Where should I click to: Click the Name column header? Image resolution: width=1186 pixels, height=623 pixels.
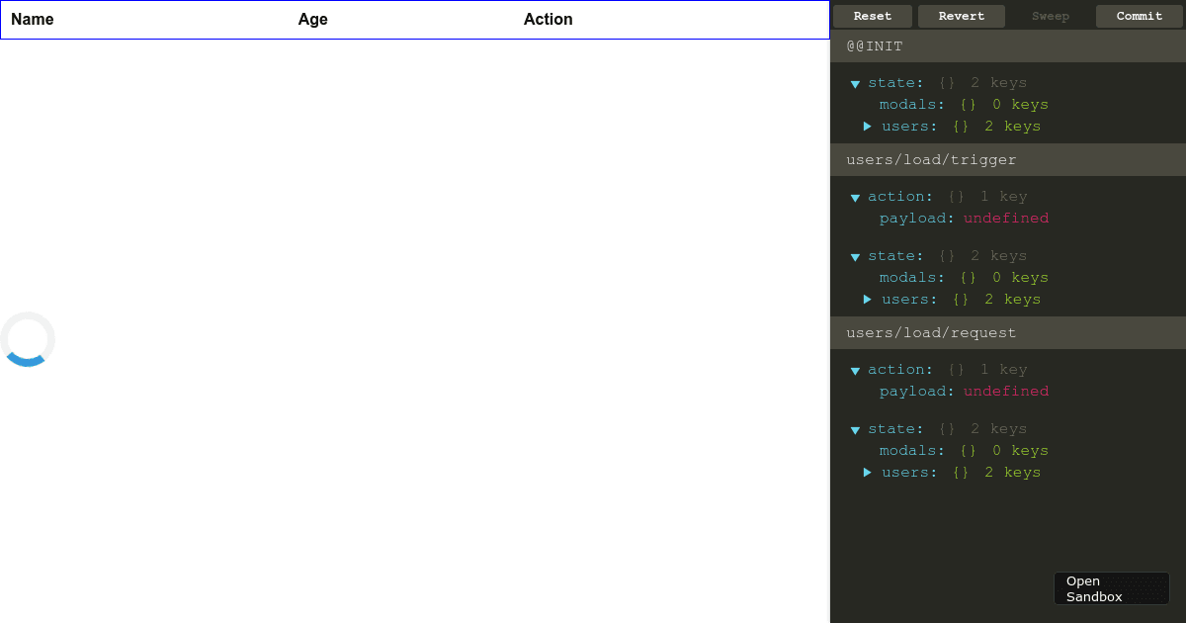[33, 19]
